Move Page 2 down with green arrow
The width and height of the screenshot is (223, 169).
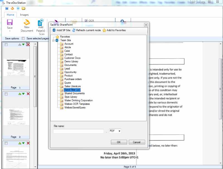click(x=23, y=94)
